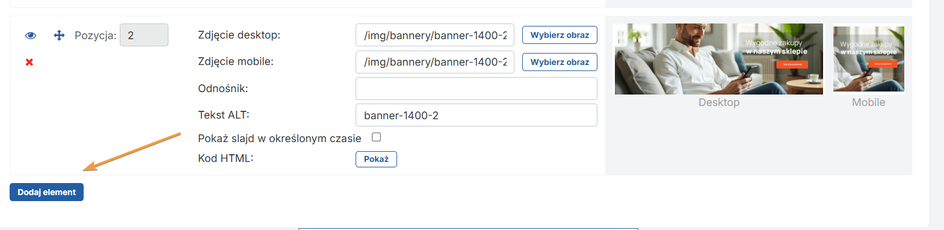Focus the Pozycja number field
Screen dimensions: 944x230
pyautogui.click(x=144, y=35)
